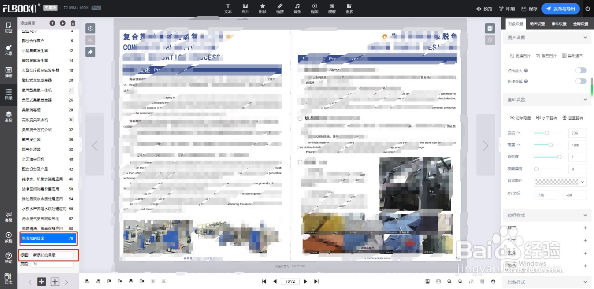Insert 视频 video tool
This screenshot has width=594, height=289.
point(314,9)
